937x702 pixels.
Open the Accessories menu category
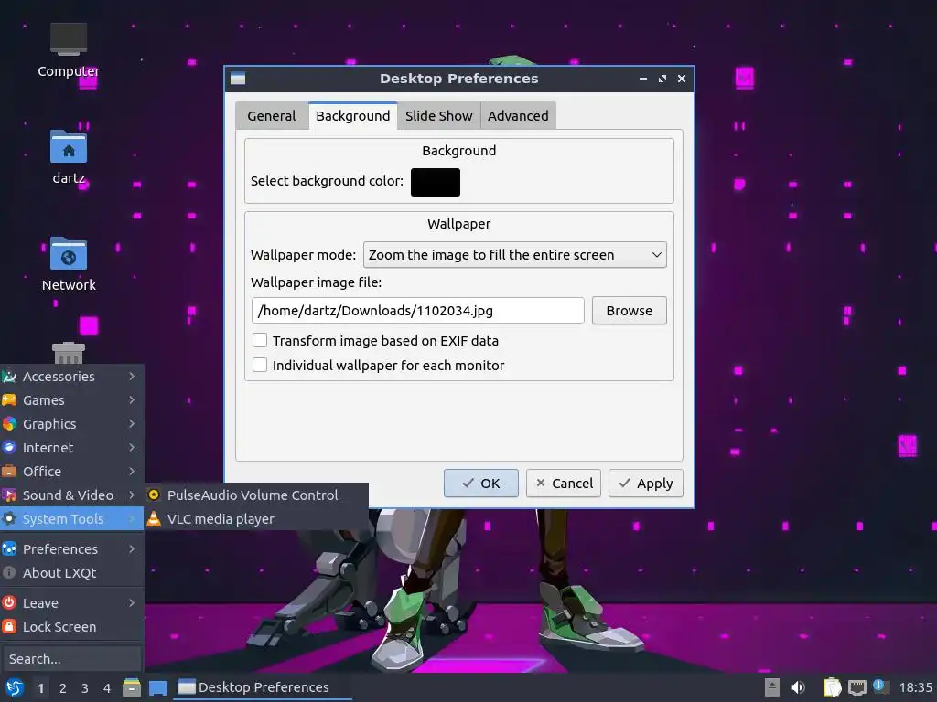pyautogui.click(x=71, y=376)
